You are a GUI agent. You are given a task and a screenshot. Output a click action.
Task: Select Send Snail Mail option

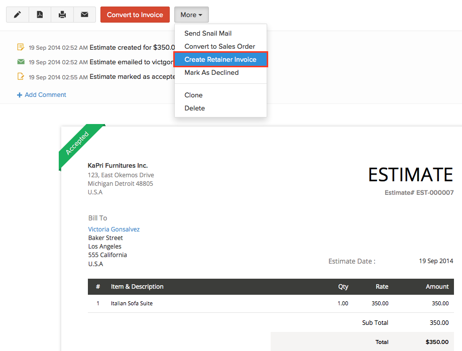208,33
